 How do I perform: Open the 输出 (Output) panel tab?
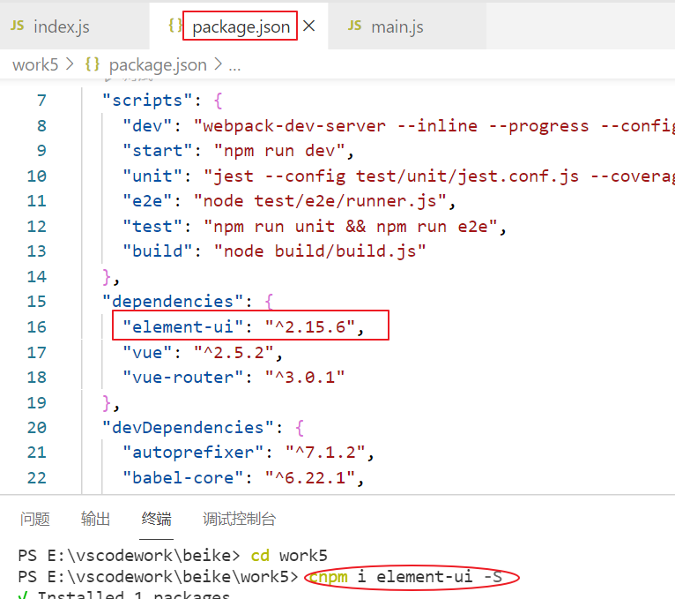(95, 519)
